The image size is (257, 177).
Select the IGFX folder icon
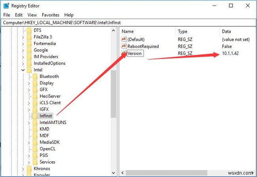point(35,109)
